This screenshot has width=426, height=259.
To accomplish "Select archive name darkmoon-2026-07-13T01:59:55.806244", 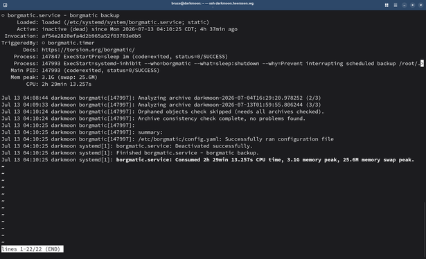I will pos(248,105).
